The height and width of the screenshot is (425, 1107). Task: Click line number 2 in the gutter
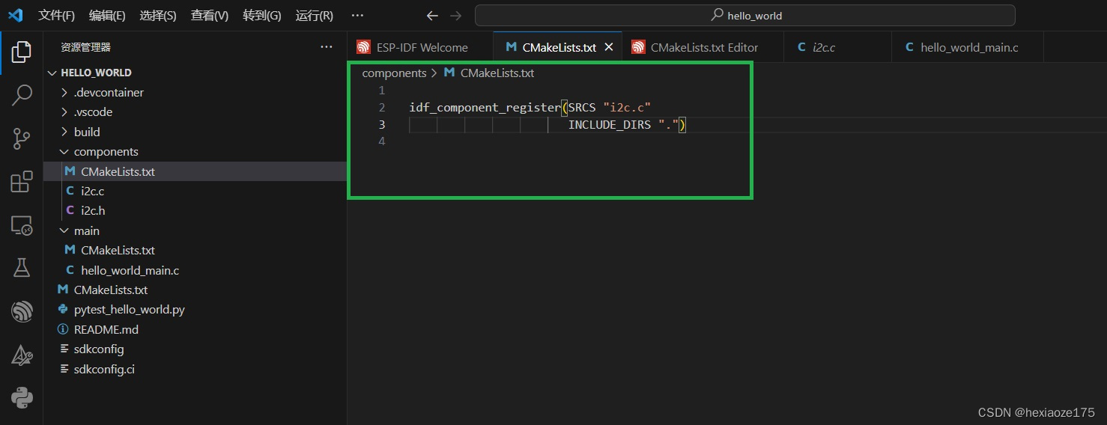point(382,107)
